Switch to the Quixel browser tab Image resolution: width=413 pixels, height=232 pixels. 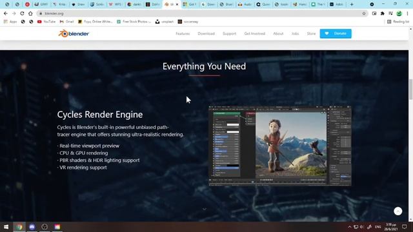point(263,5)
